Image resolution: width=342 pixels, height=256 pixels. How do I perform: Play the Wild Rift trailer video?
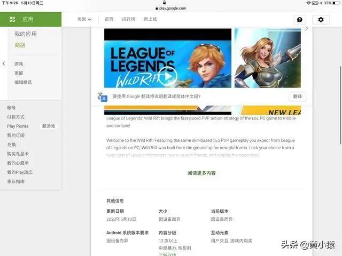[x=168, y=76]
